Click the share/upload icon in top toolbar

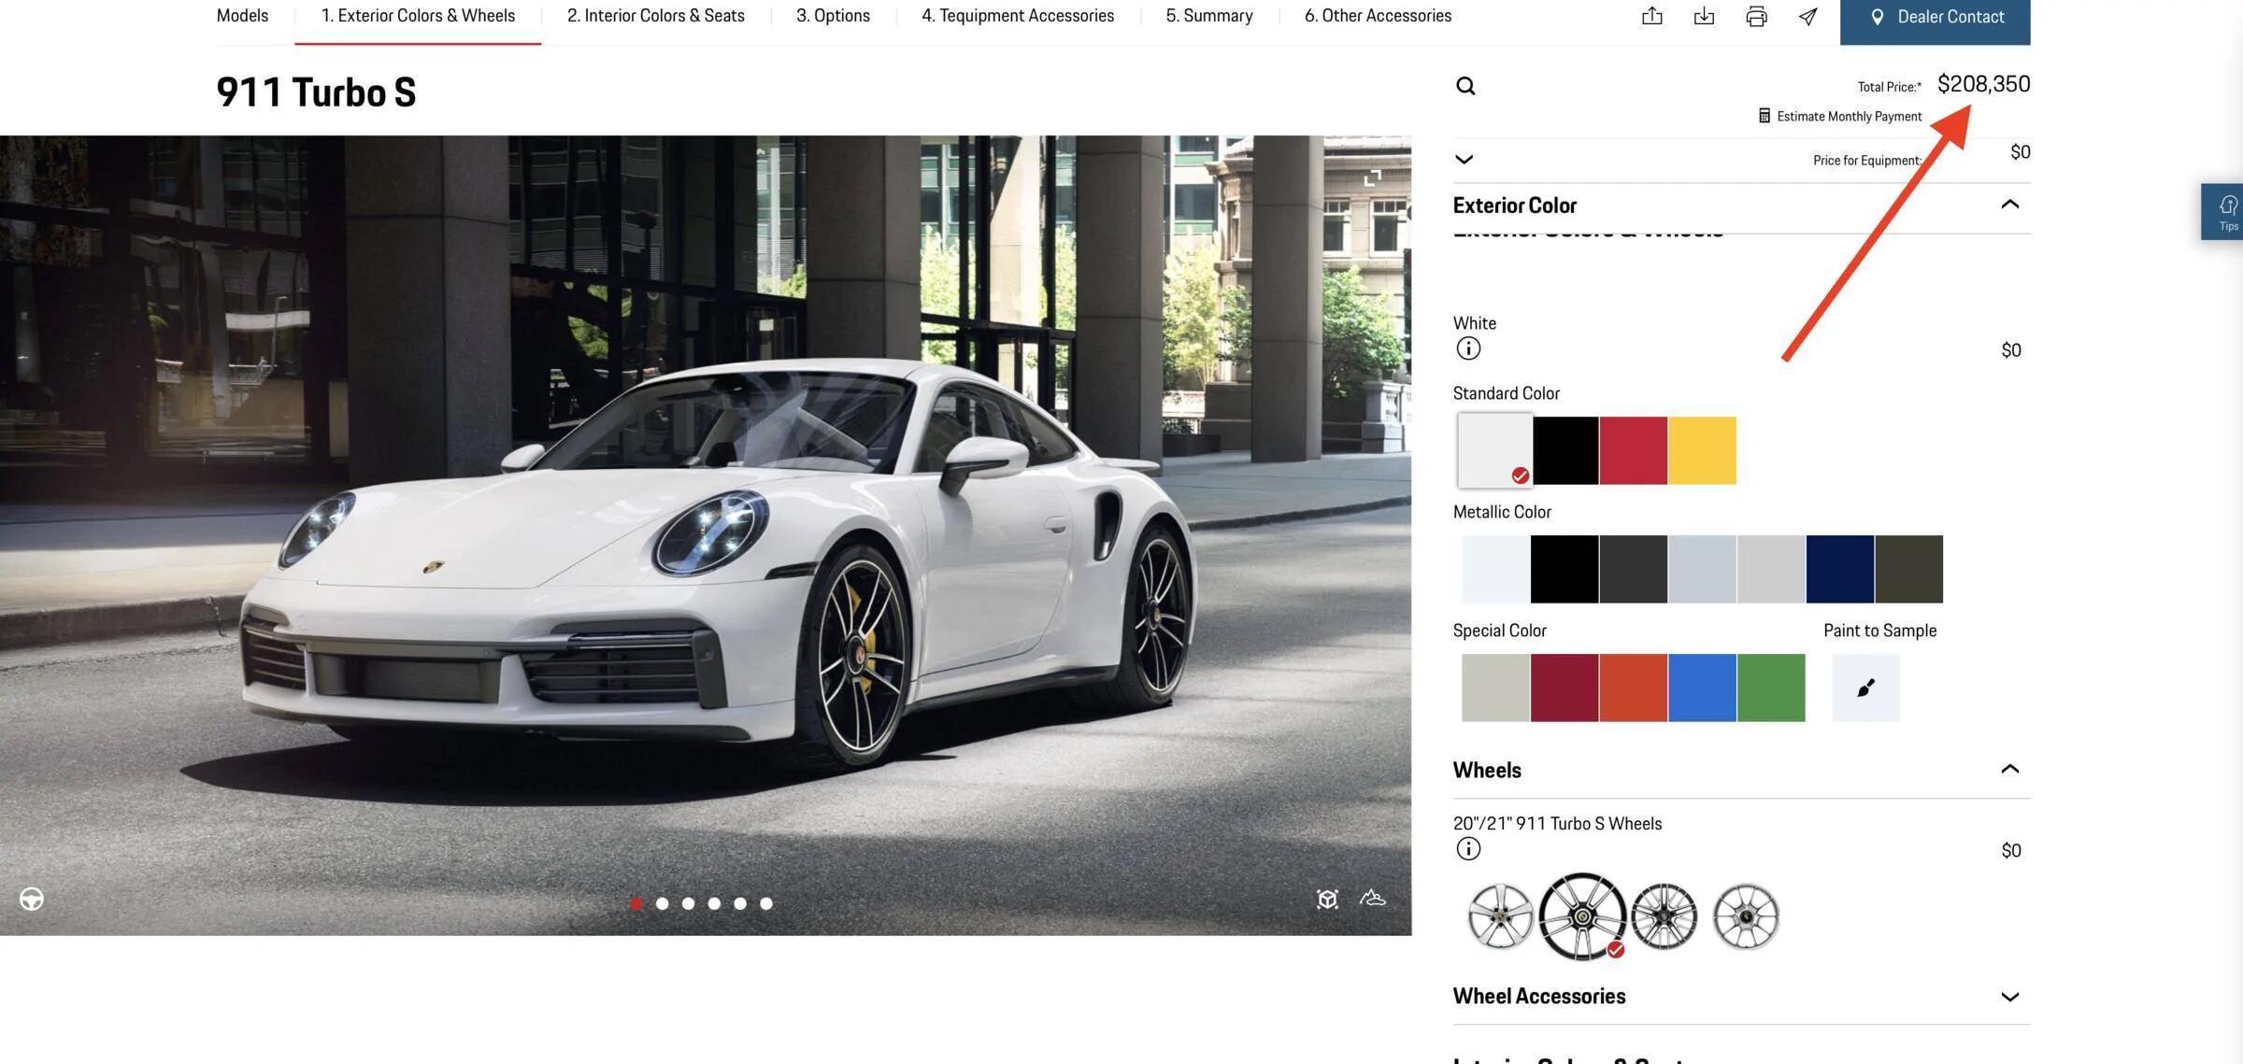[x=1651, y=16]
